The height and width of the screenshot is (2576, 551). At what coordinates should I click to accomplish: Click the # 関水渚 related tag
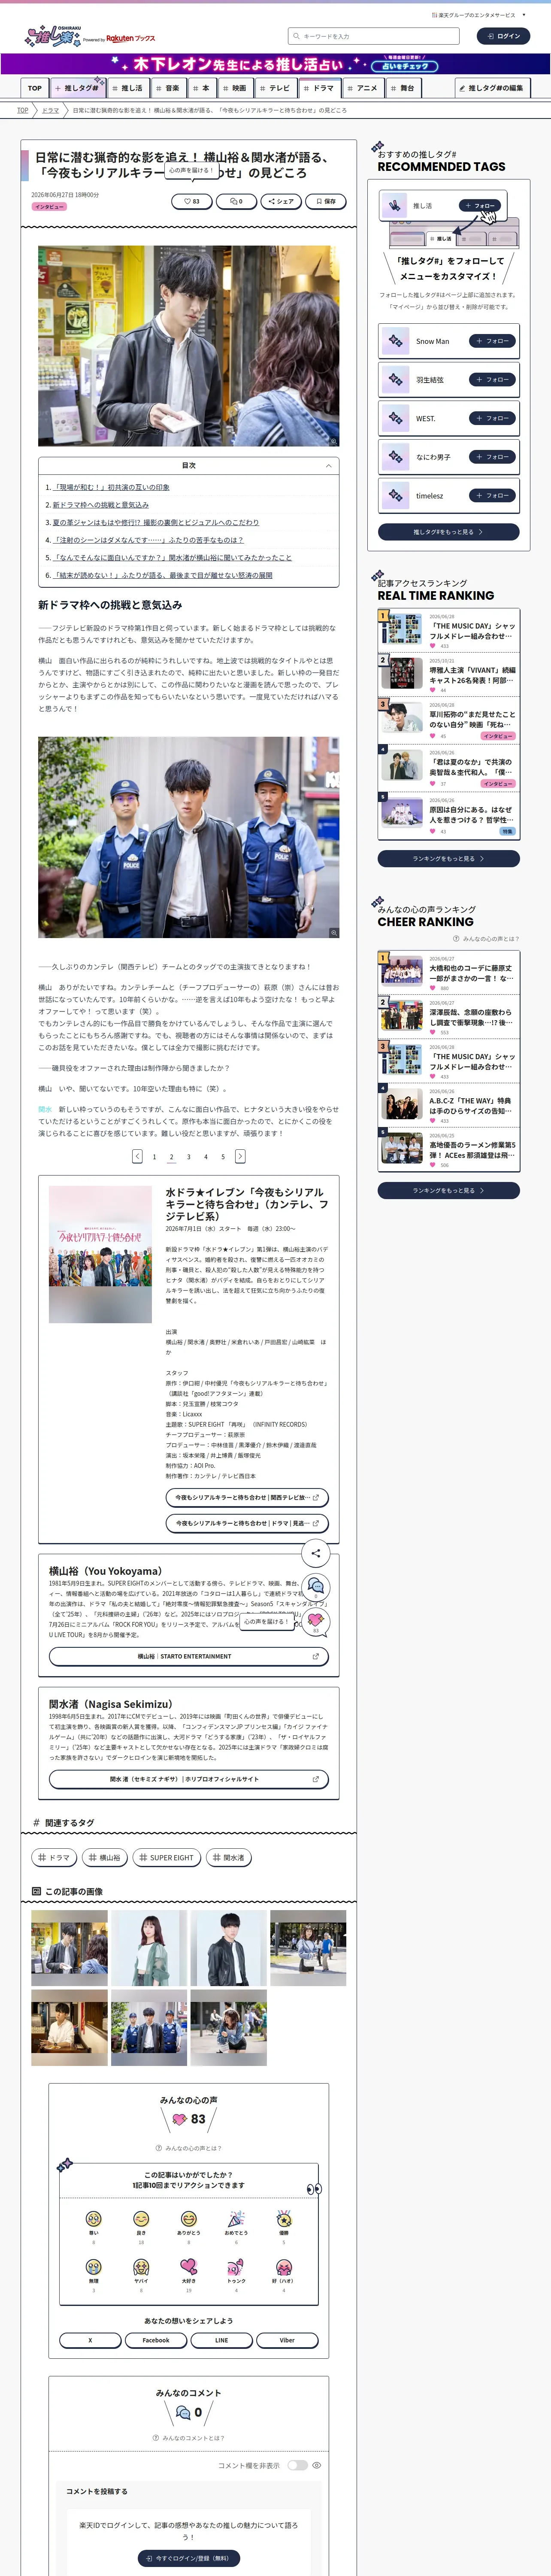229,1857
